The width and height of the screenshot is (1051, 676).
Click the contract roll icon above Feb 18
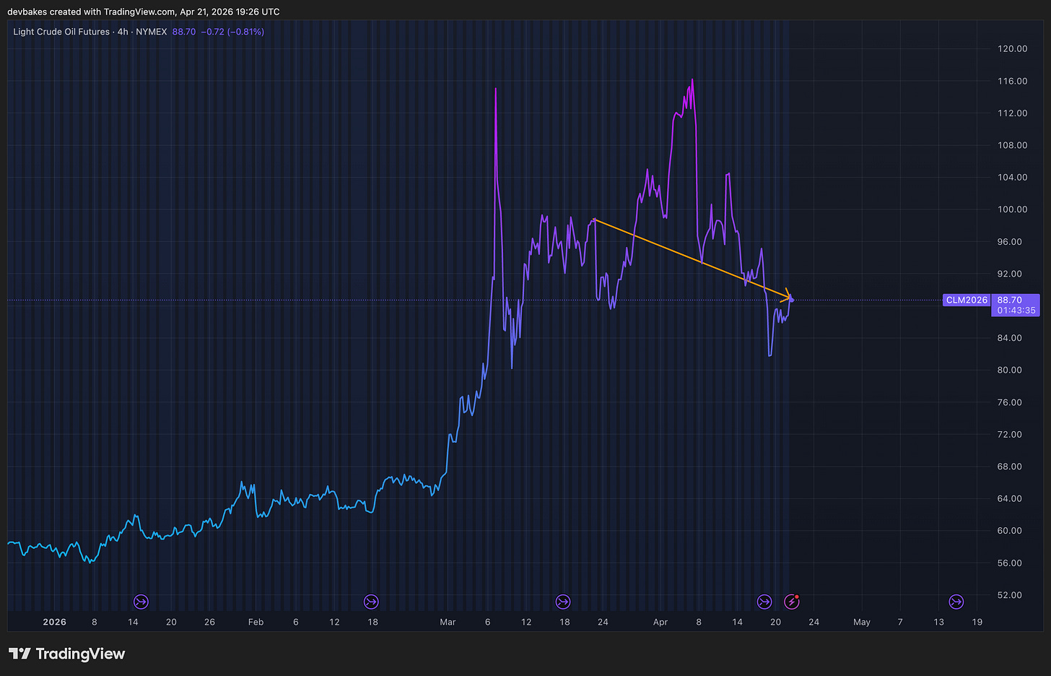click(371, 602)
